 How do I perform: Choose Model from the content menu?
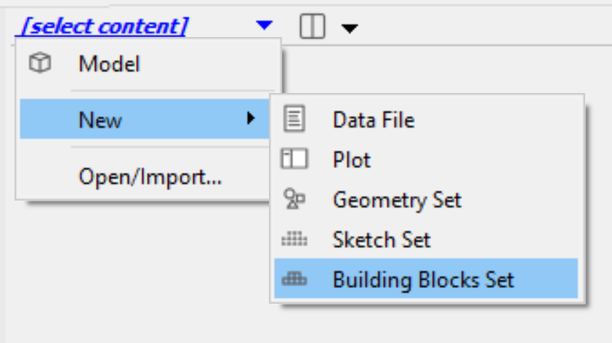coord(109,64)
